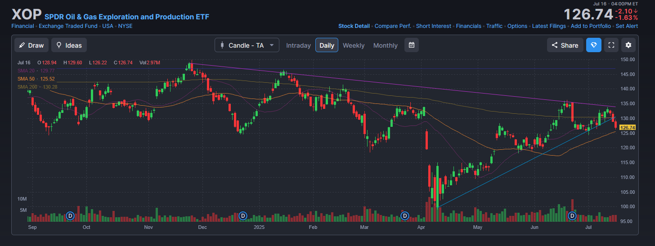Screen dimensions: 655x246
Task: Open the Traffic link
Action: [494, 26]
